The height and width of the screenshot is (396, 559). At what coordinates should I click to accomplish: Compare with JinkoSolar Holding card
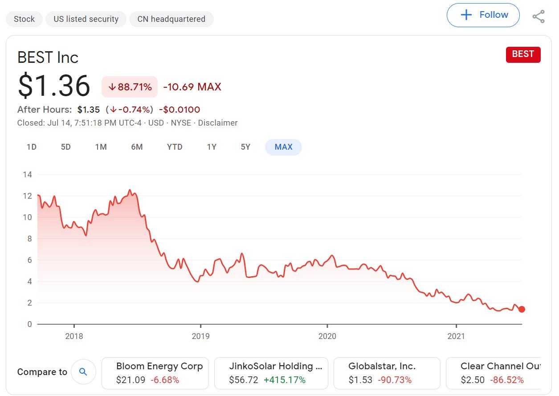tap(271, 373)
